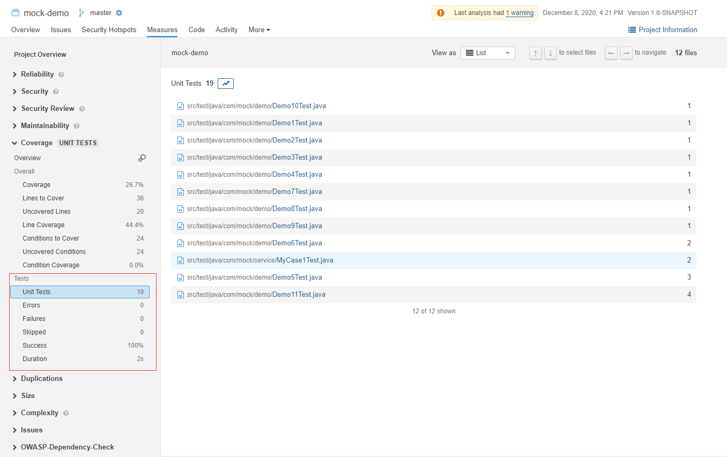
Task: Click the down arrow file selection button
Action: click(551, 53)
